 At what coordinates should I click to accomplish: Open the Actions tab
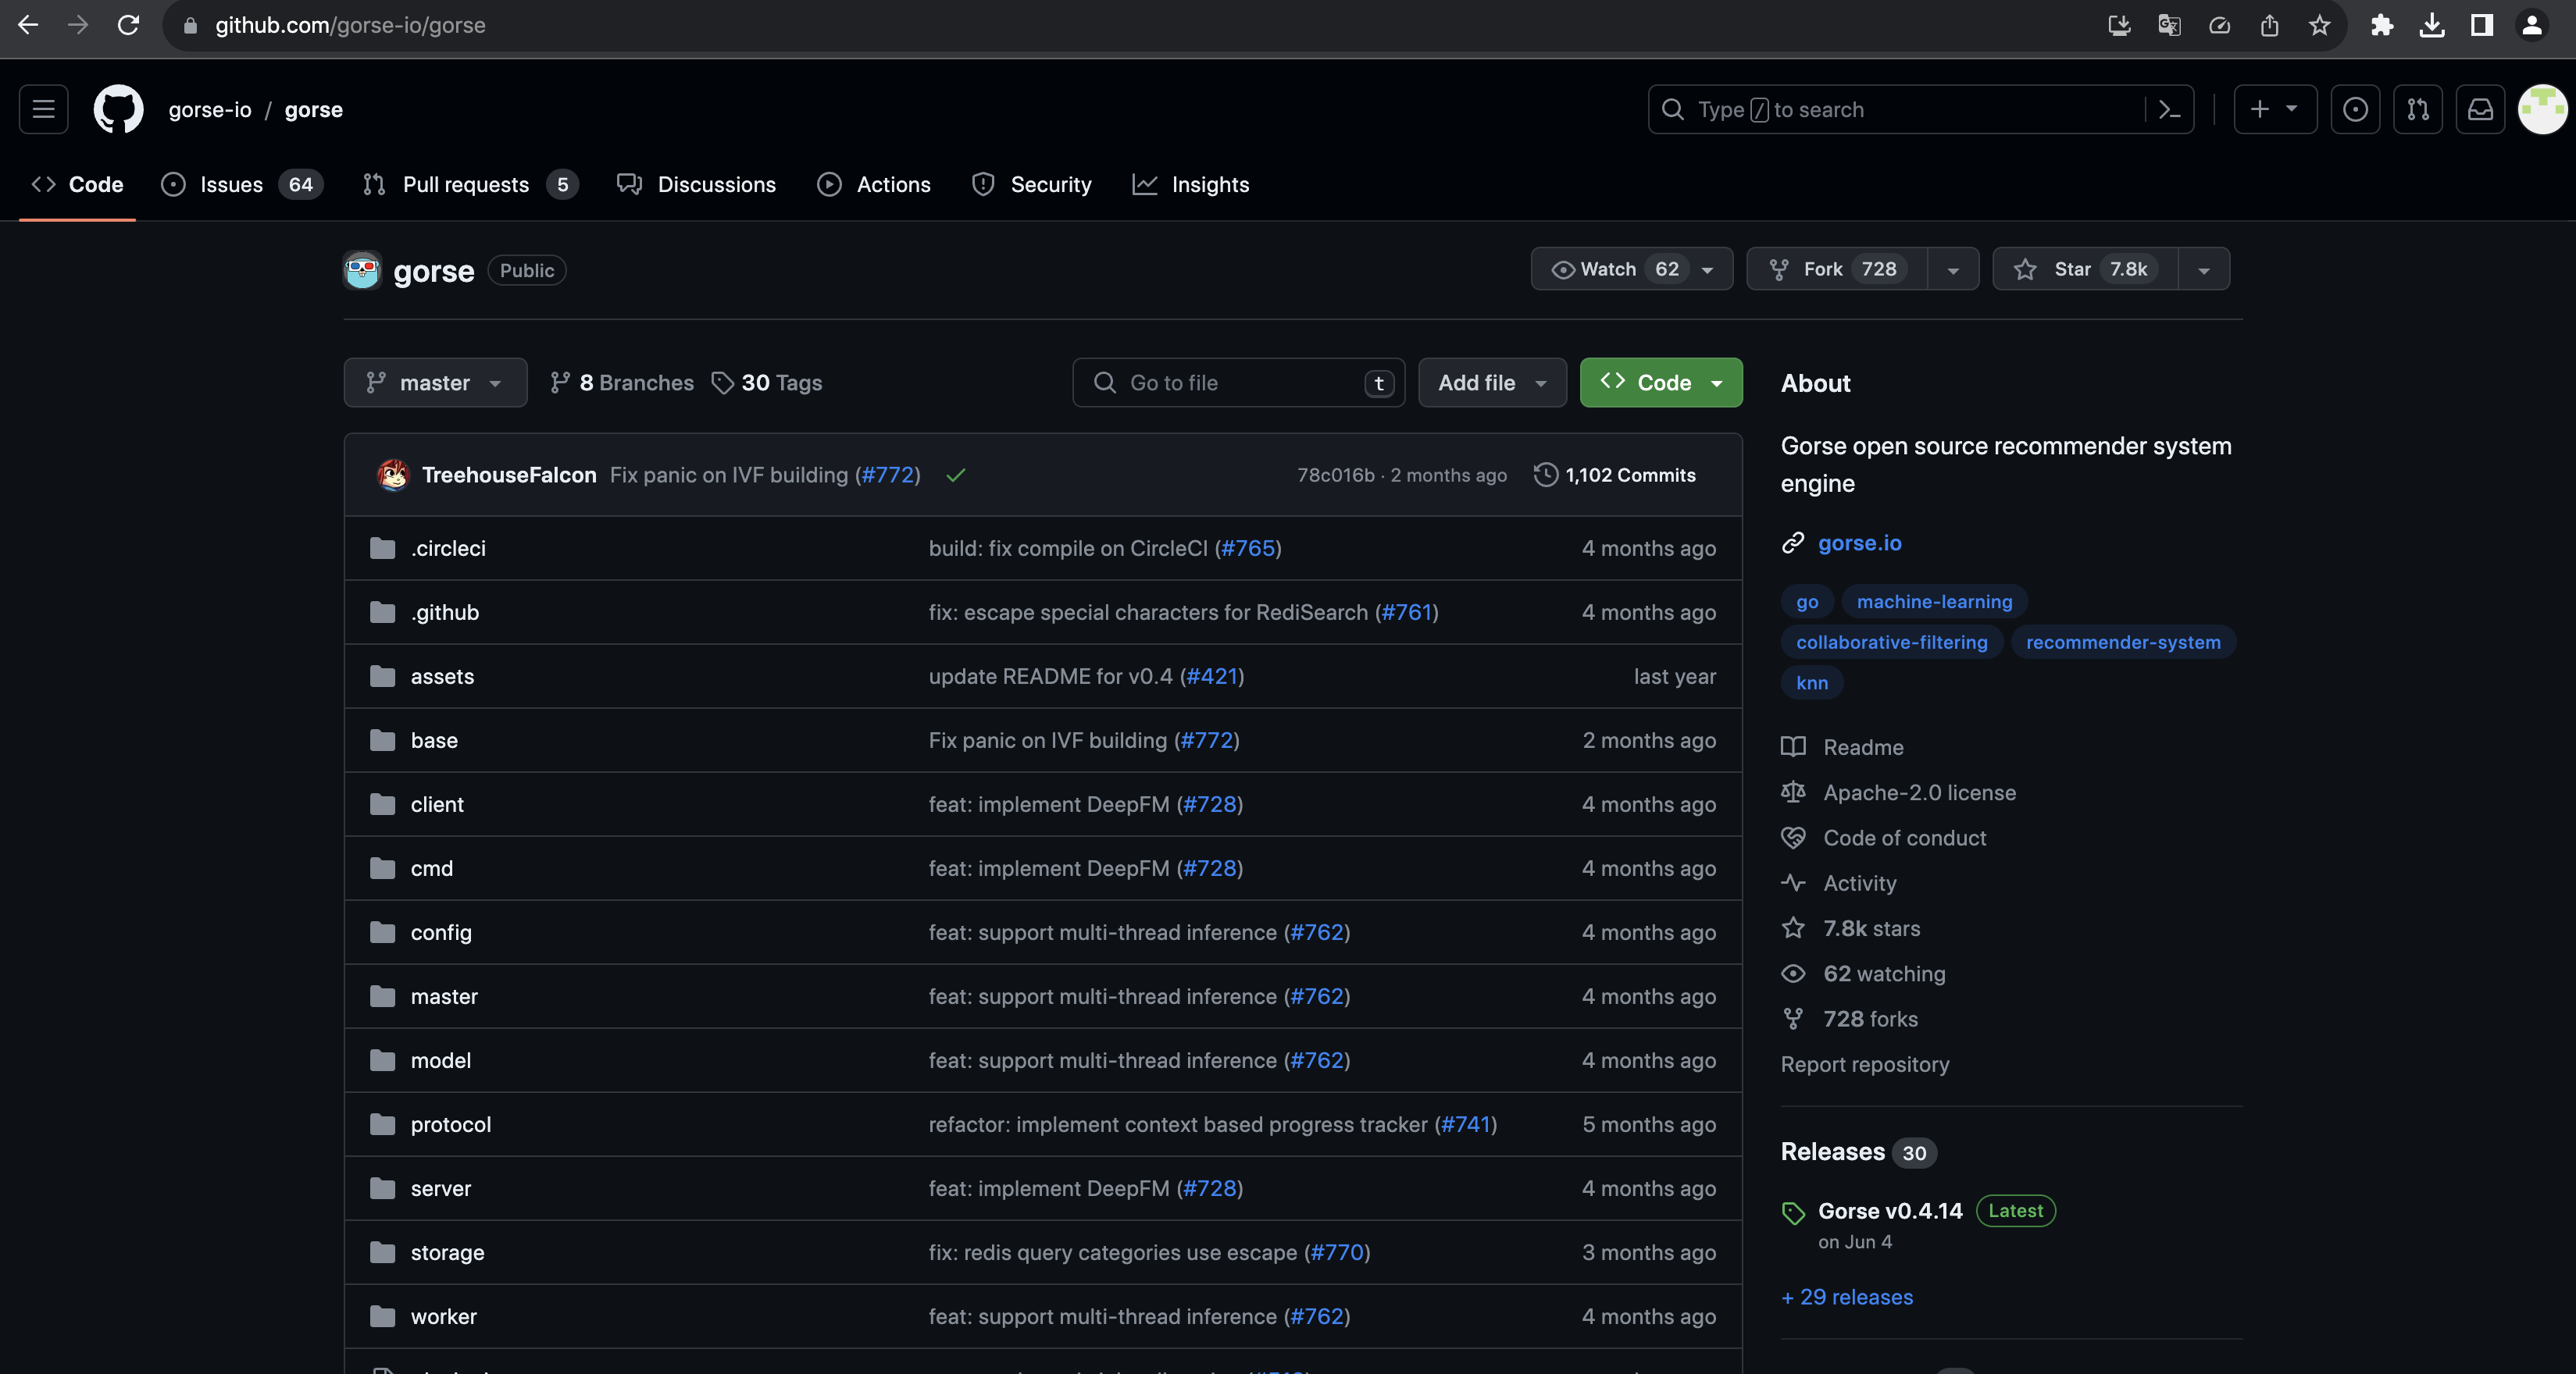[874, 184]
